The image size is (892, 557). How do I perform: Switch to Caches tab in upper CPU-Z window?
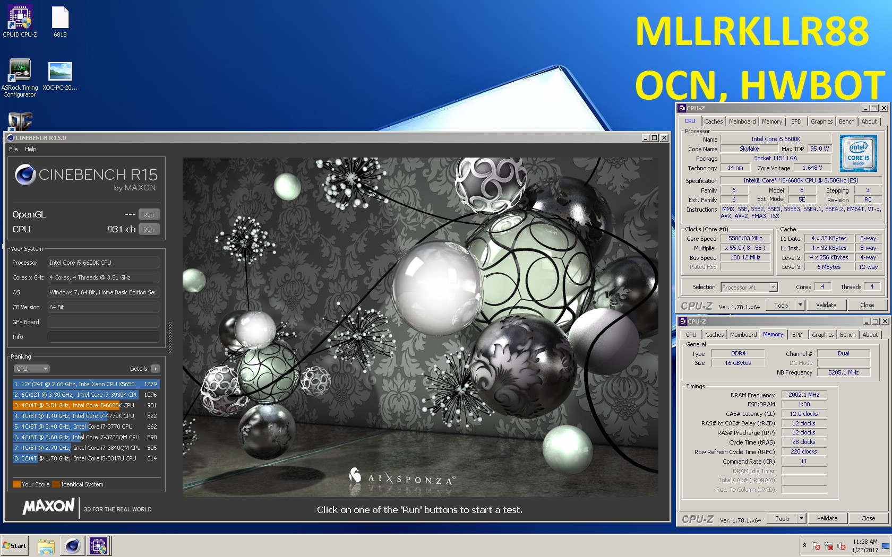[x=713, y=121]
